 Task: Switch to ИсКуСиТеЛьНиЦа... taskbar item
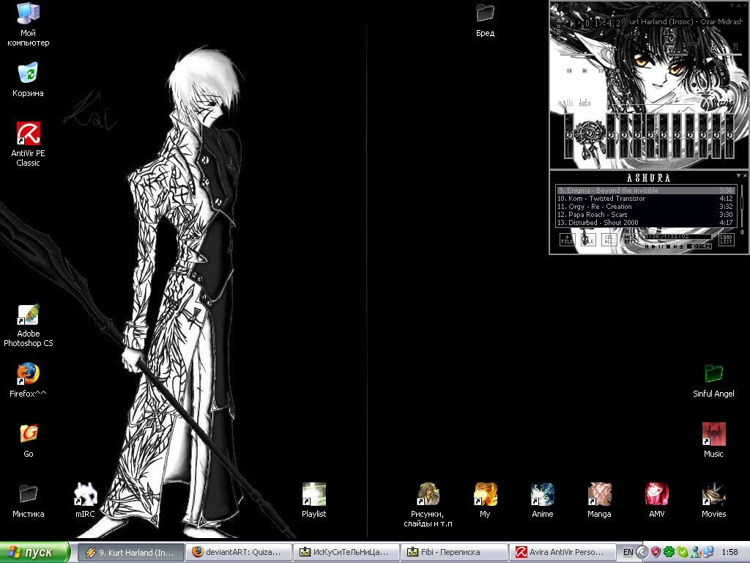[346, 552]
